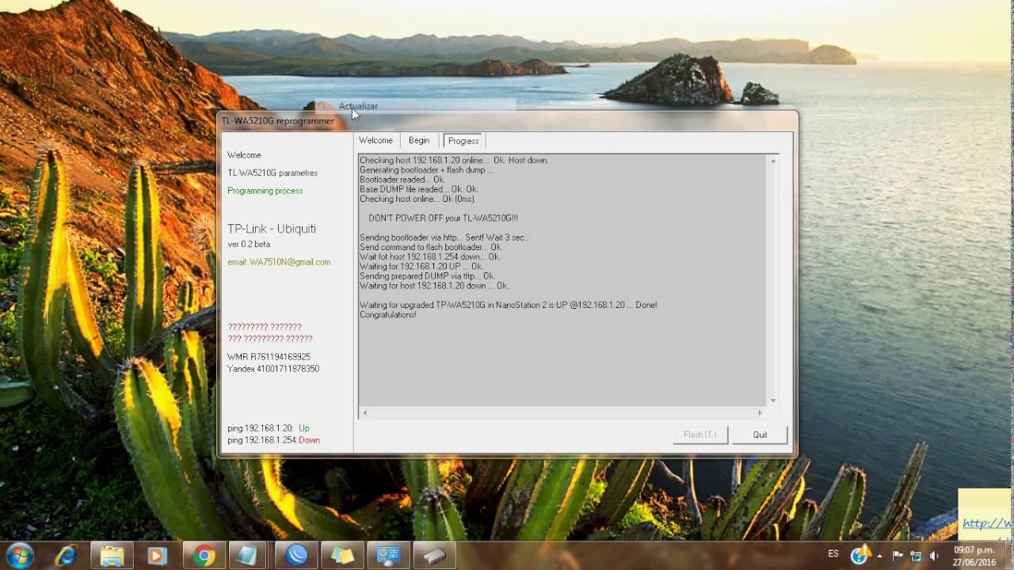Click the DON'T POWER OFF warning line
This screenshot has height=570, width=1014.
443,218
